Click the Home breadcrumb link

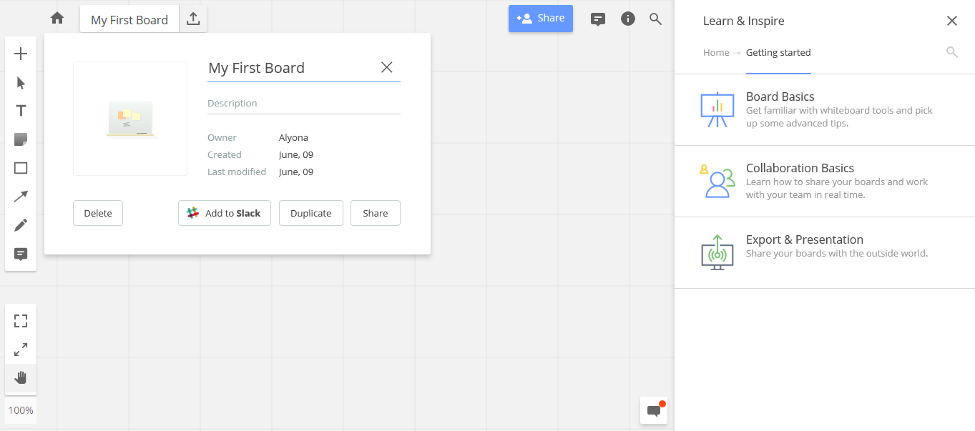point(716,52)
